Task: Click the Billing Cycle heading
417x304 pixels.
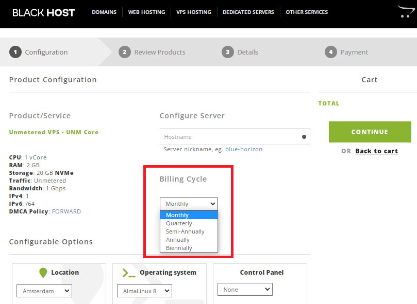Action: tap(183, 179)
